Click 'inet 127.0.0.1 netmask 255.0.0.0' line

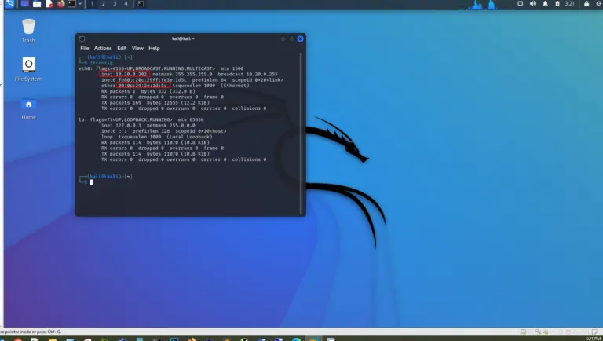pos(148,126)
